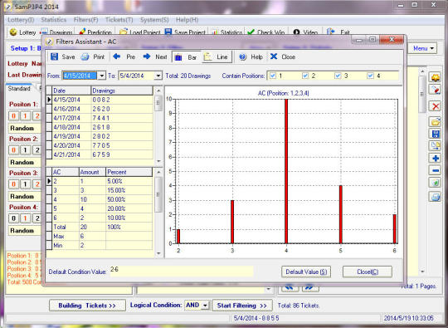Open the Tickets(T) menu
The image size is (448, 328).
[x=119, y=20]
